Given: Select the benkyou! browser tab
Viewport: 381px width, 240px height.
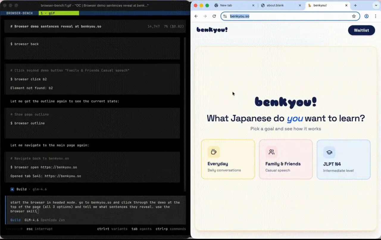Looking at the screenshot, I should [x=327, y=5].
